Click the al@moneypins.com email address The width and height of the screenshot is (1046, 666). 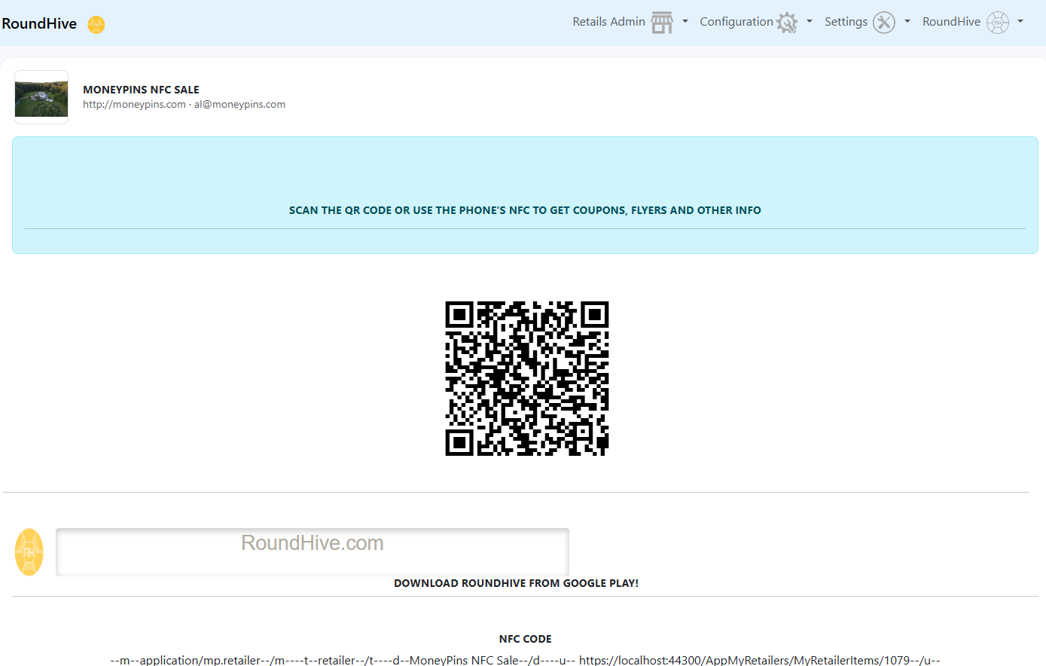[x=239, y=105]
